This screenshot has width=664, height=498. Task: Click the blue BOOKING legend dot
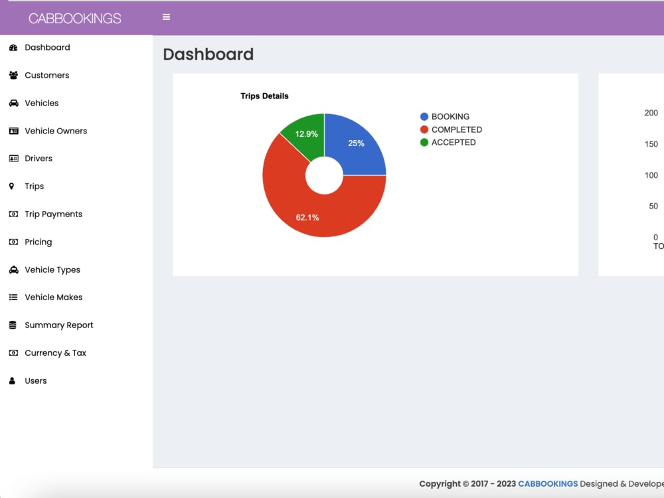(x=424, y=116)
